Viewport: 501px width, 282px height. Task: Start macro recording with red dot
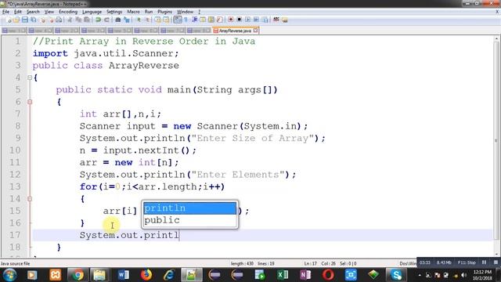pyautogui.click(x=231, y=20)
